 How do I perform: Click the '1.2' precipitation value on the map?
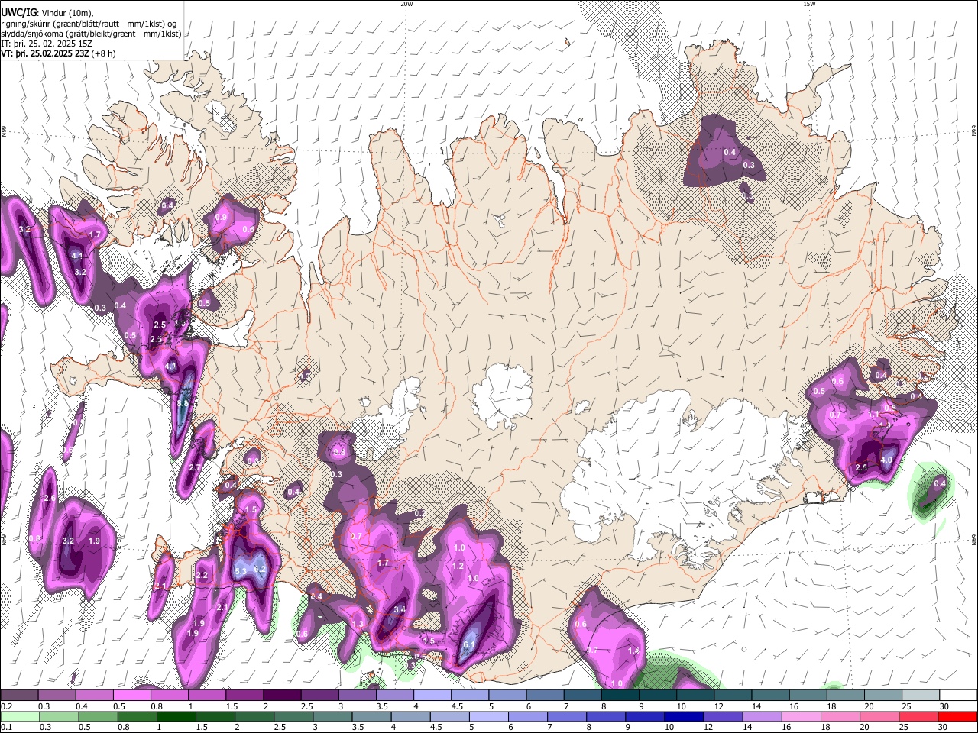tap(458, 566)
